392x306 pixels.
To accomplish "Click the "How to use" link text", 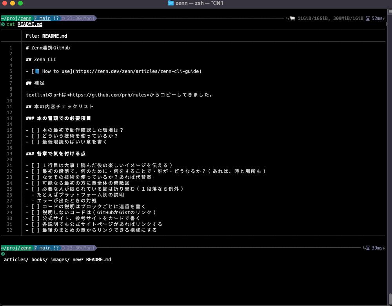I will [56, 71].
